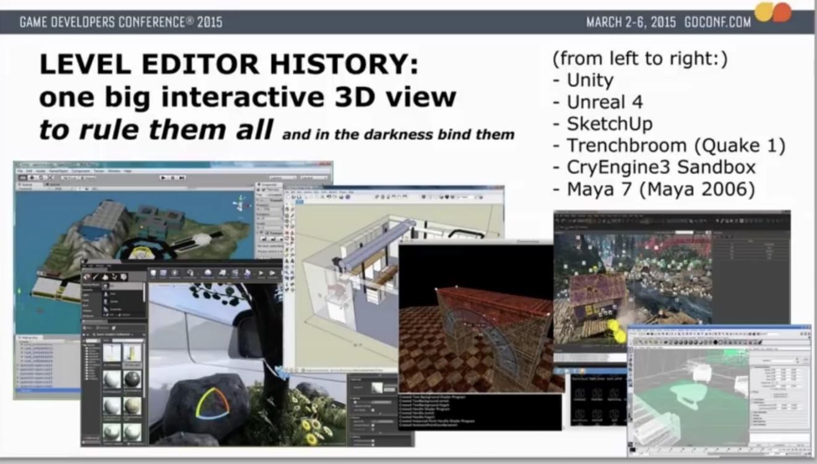Click the Play icon in Unreal toolbar
This screenshot has width=817, height=464.
(260, 273)
